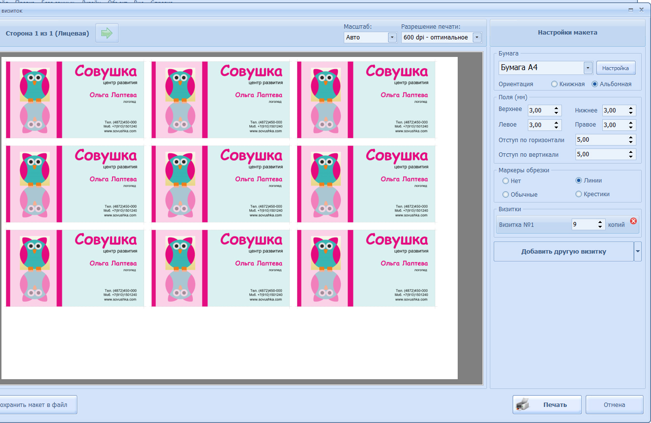Open the Масштаб dropdown set to Авто
The image size is (651, 423).
coord(392,37)
